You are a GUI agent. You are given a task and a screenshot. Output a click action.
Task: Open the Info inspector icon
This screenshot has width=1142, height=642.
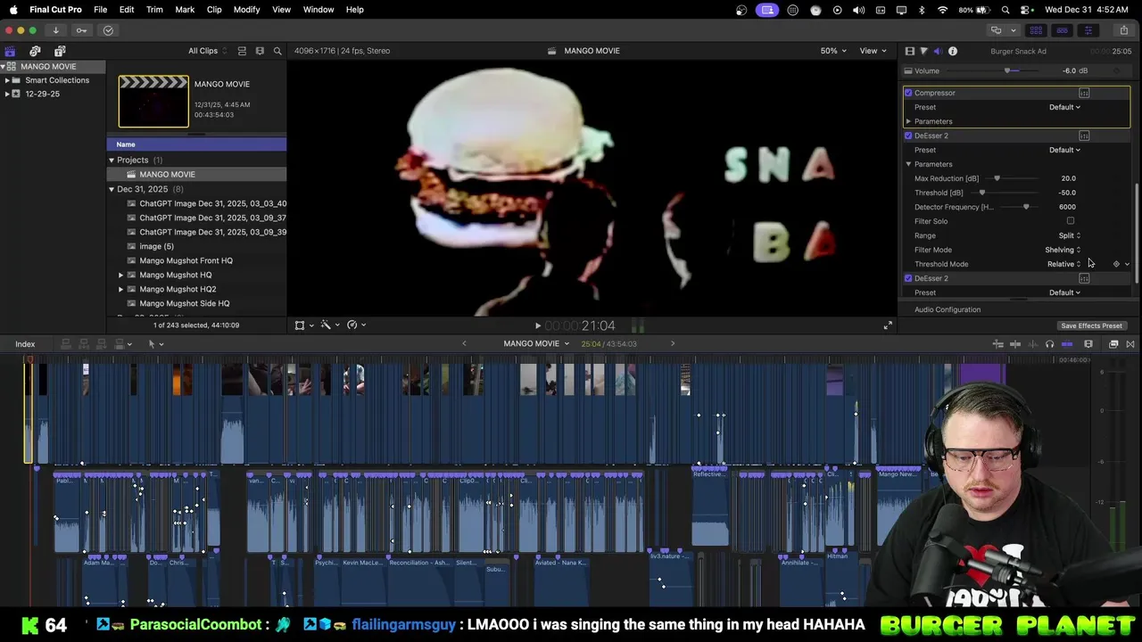[x=953, y=51]
